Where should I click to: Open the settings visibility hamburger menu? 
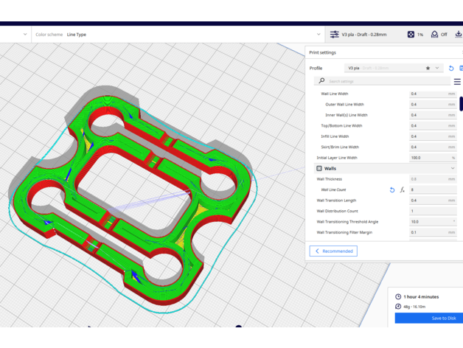coord(457,81)
